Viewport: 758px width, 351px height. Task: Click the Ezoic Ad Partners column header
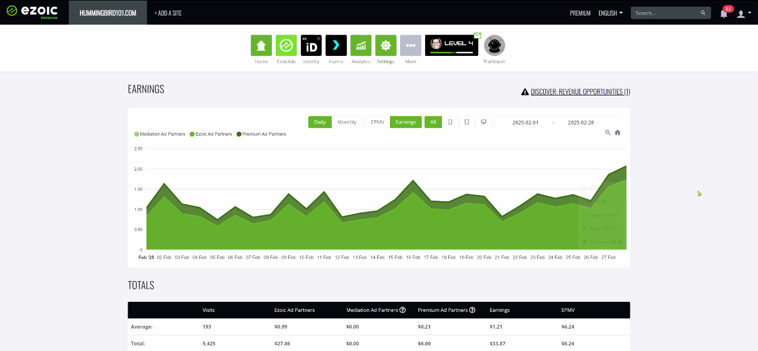[x=294, y=310]
